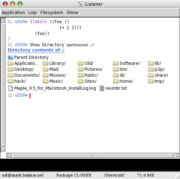
Task: Click the vertical scrollbar down arrow
Action: point(3,150)
